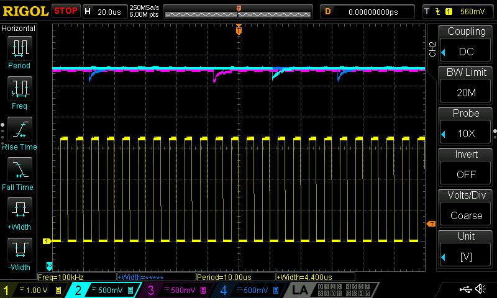Click the H timebase label
Image resolution: width=497 pixels, height=298 pixels.
(88, 12)
